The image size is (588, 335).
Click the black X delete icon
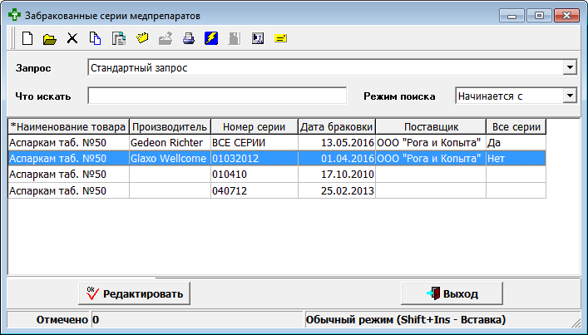[x=72, y=38]
